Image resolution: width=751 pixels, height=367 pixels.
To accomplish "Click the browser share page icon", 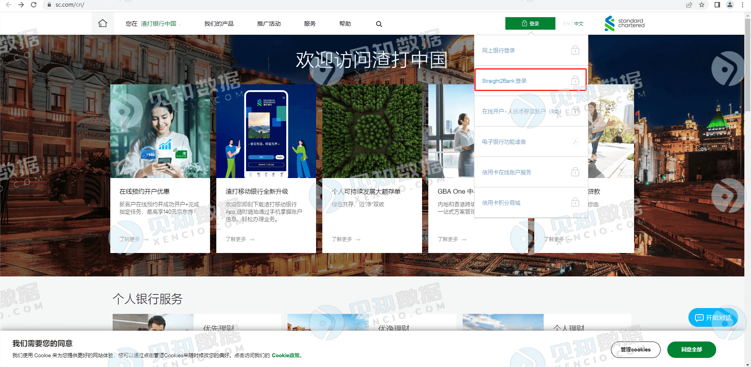I will (689, 5).
